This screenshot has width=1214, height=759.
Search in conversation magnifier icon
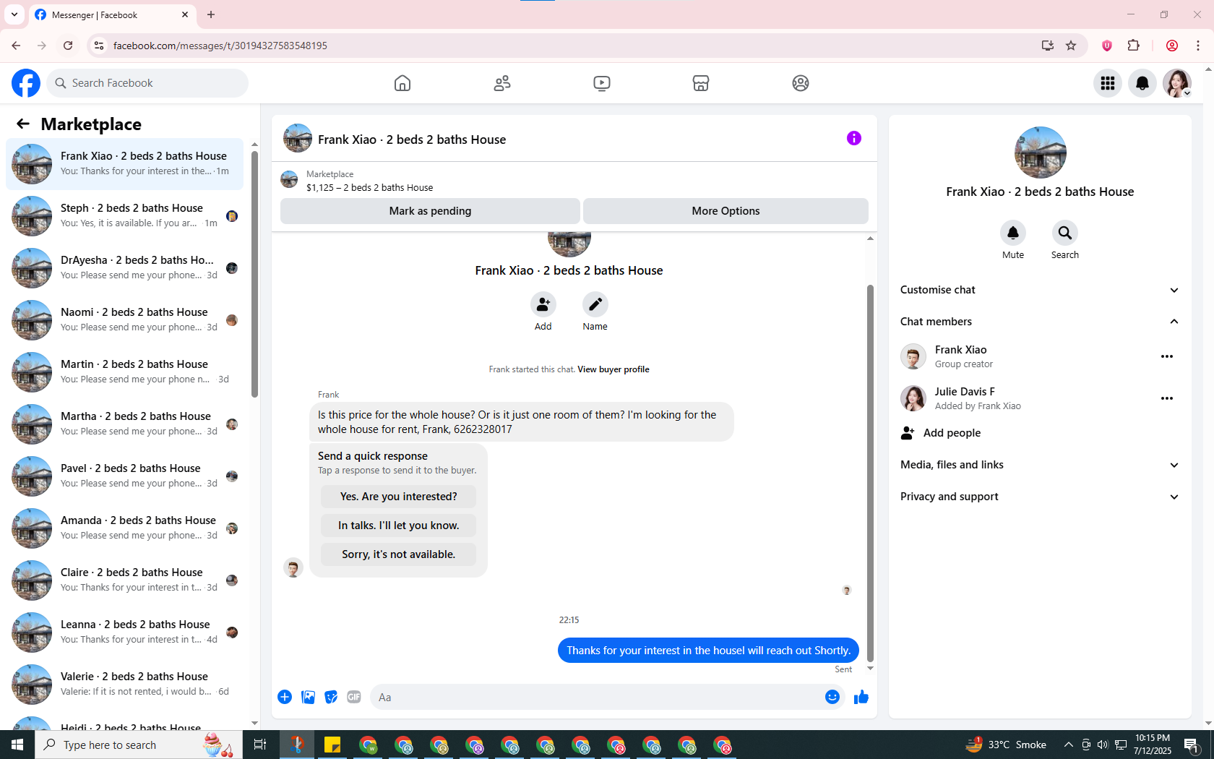tap(1065, 233)
